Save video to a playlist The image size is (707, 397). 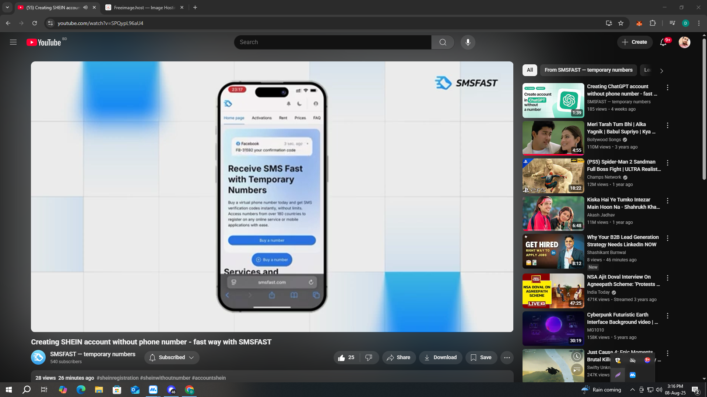pos(481,358)
